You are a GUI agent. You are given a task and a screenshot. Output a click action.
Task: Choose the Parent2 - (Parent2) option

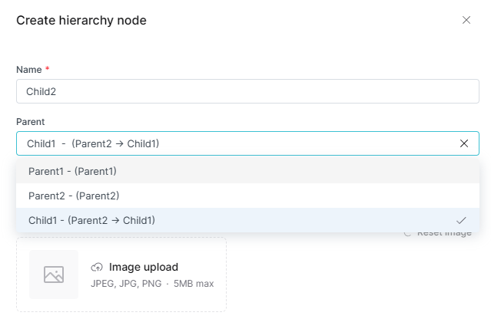pyautogui.click(x=74, y=196)
